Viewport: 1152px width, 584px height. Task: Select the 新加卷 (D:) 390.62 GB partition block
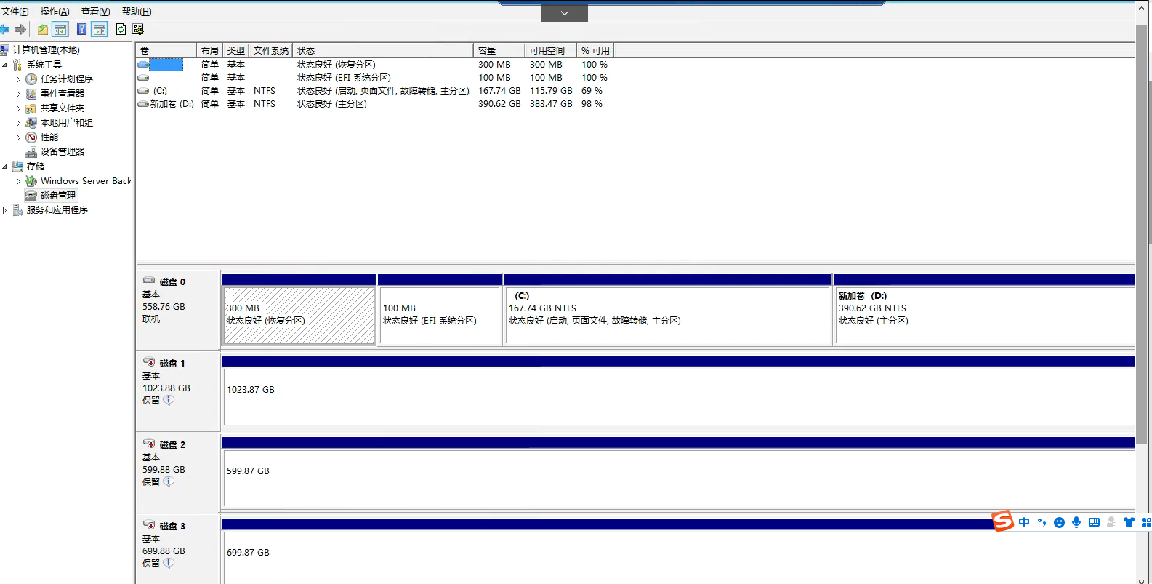pos(985,315)
